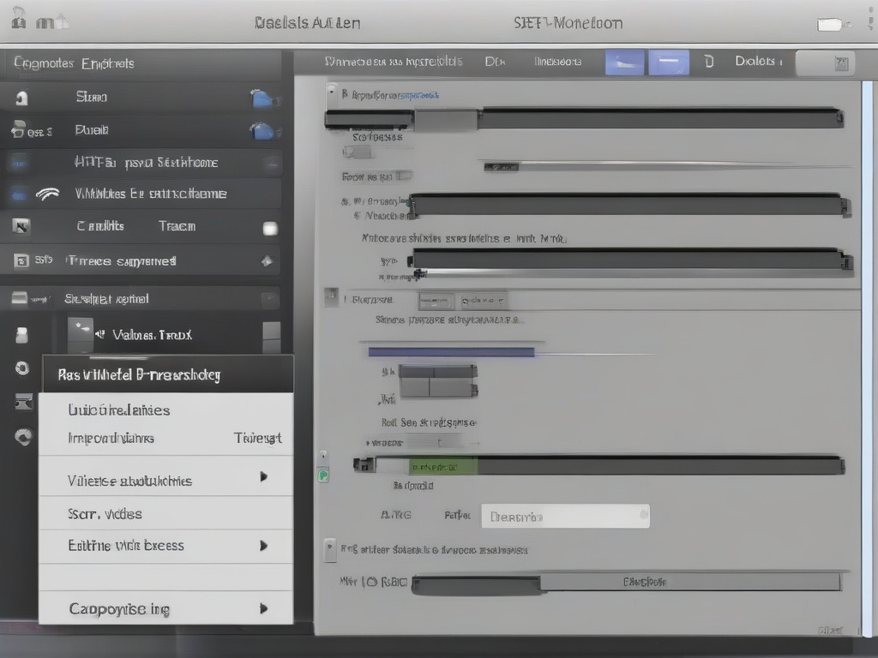The width and height of the screenshot is (878, 658).
Task: Click the lock icon in the first sidebar row
Action: coord(21,97)
